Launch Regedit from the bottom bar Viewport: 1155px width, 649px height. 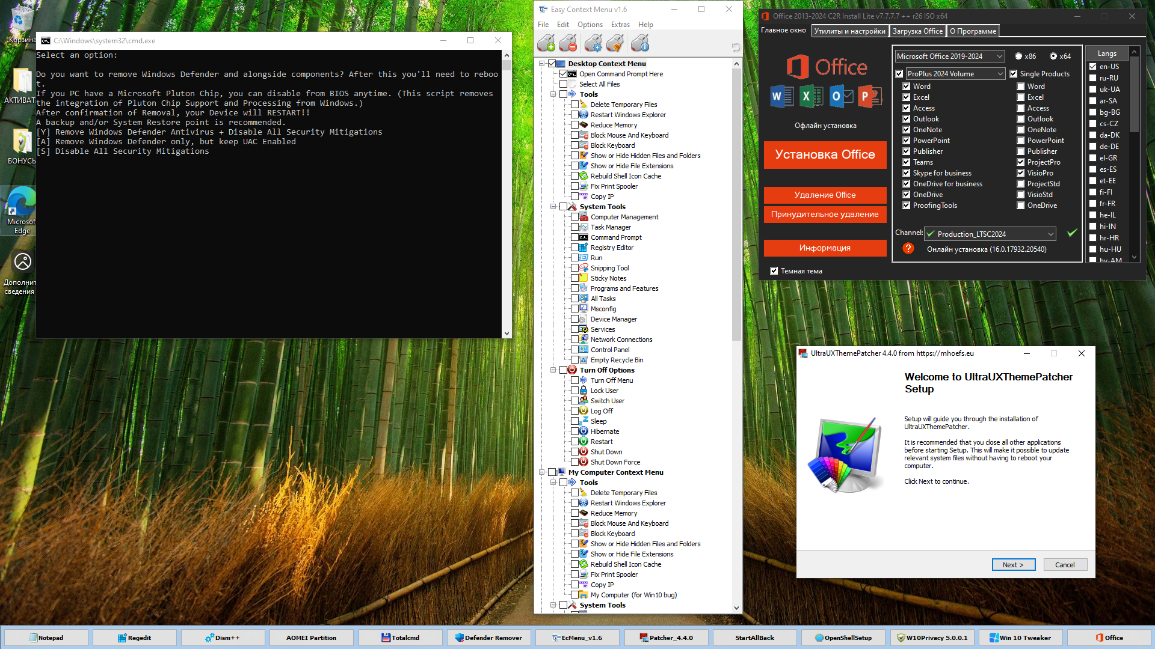point(134,638)
